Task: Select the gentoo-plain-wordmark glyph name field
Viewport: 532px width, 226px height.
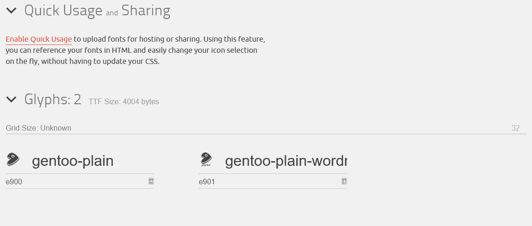Action: point(285,161)
